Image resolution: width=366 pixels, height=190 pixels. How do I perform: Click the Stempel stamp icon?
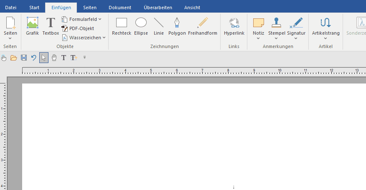click(x=276, y=23)
